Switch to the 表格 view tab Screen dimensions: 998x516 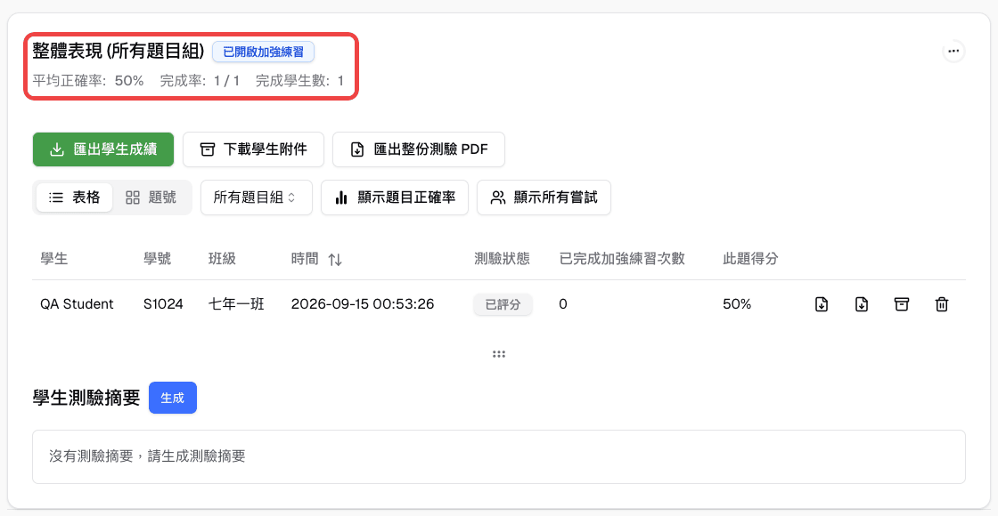tap(75, 198)
